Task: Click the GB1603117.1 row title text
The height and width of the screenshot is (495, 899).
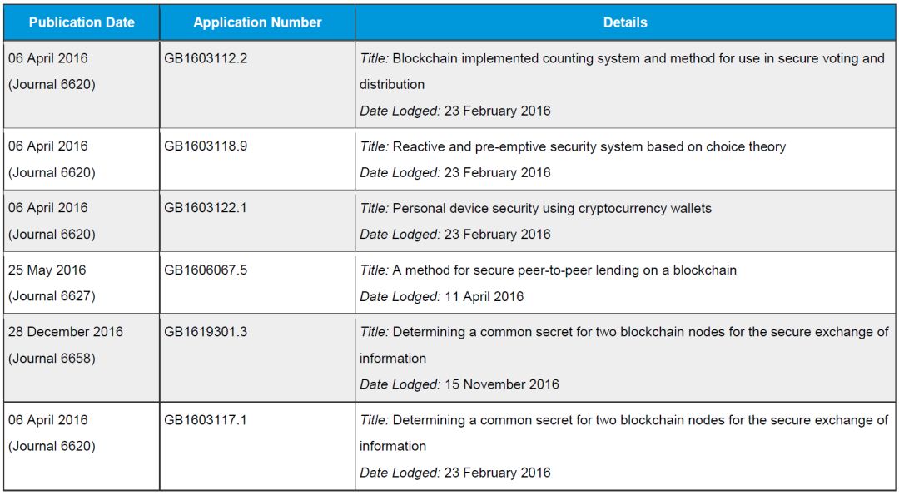Action: coord(623,433)
